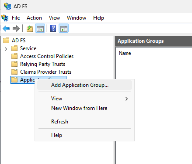This screenshot has height=164, width=192.
Task: Click the Relying Party Trusts folder icon
Action: tap(14, 64)
